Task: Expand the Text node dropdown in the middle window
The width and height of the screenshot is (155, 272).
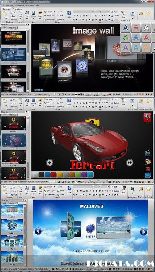Action: tap(27, 106)
